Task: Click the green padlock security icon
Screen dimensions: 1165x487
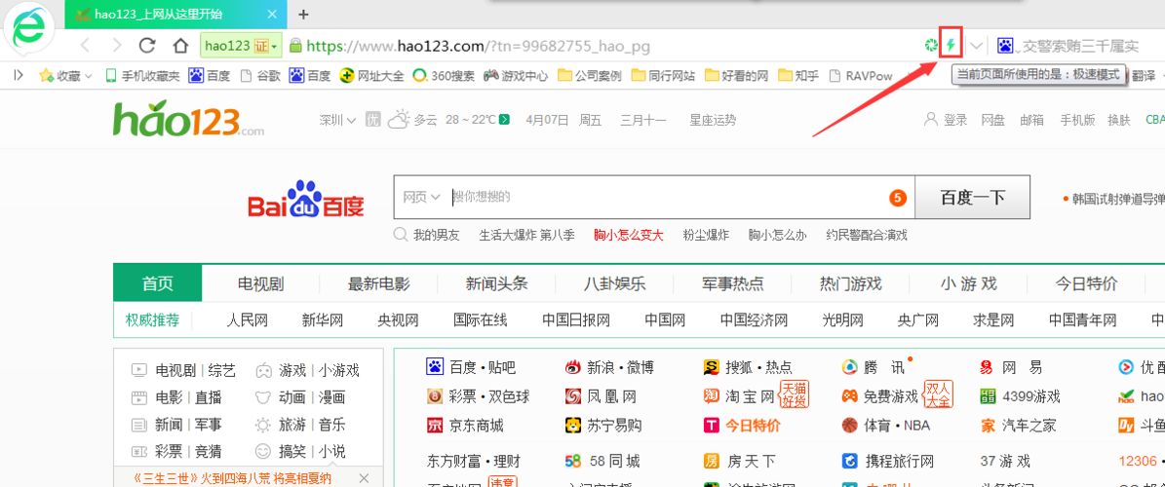Action: pyautogui.click(x=295, y=46)
